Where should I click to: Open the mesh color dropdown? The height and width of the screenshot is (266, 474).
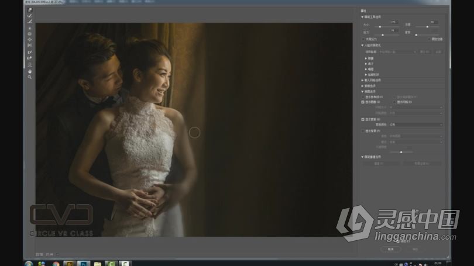(x=415, y=113)
